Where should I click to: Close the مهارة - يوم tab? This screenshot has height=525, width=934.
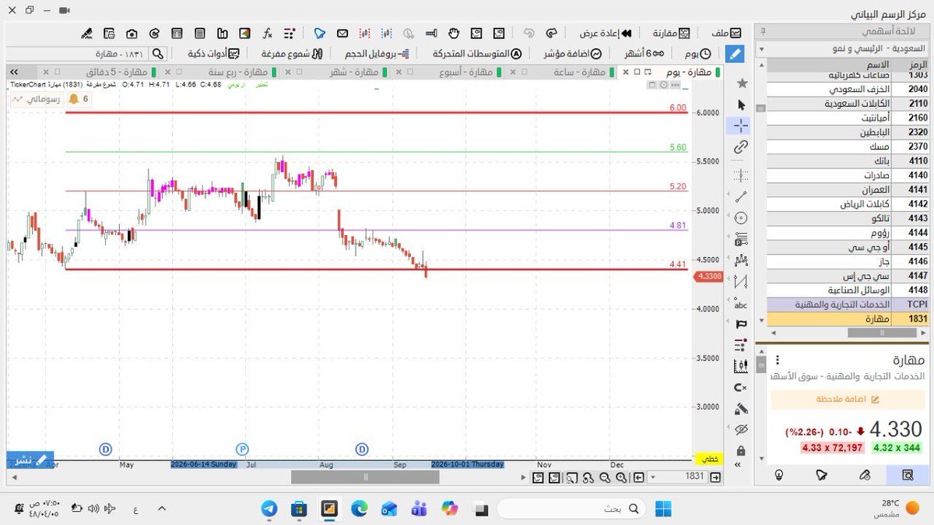tap(625, 72)
